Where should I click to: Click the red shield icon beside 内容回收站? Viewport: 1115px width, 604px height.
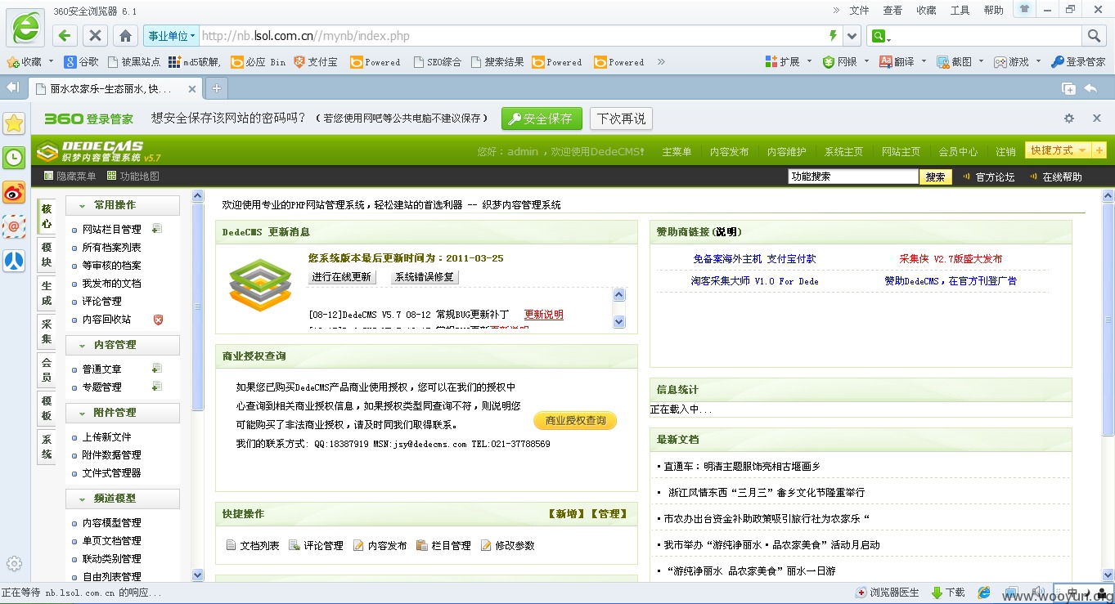158,320
